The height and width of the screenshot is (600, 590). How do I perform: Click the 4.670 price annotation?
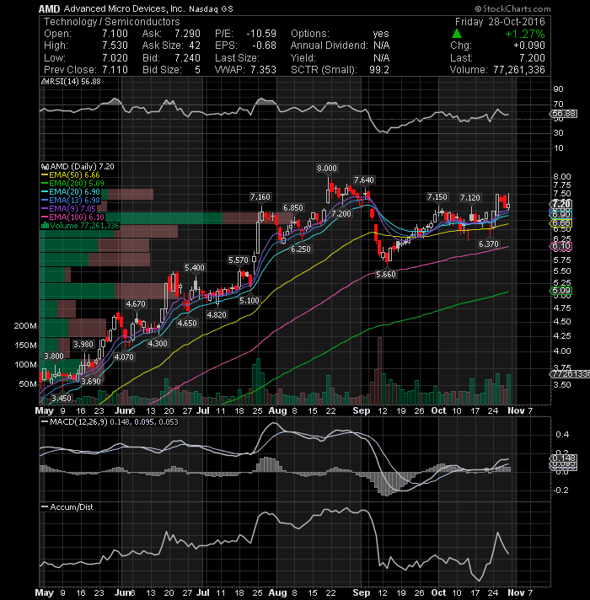coord(136,304)
